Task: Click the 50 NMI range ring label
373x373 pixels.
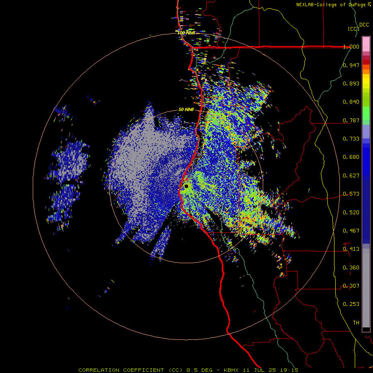Action: [x=186, y=110]
